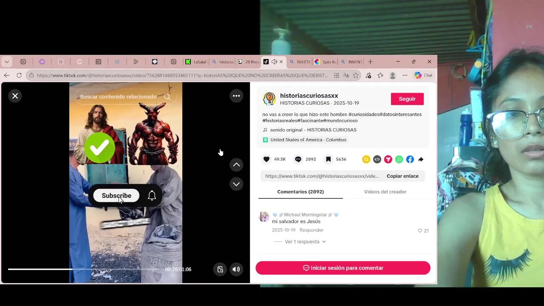544x306 pixels.
Task: Open a new browser tab
Action: click(370, 62)
